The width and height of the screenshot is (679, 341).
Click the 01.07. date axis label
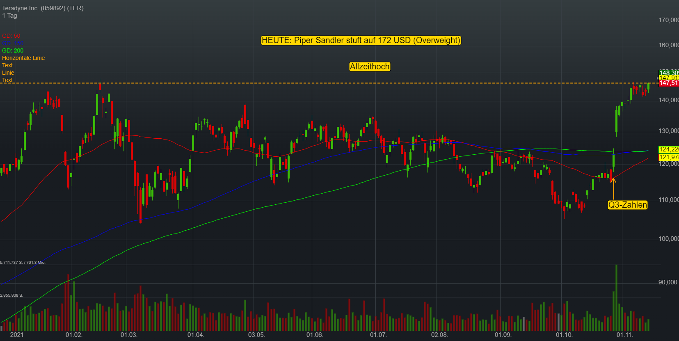(378, 335)
